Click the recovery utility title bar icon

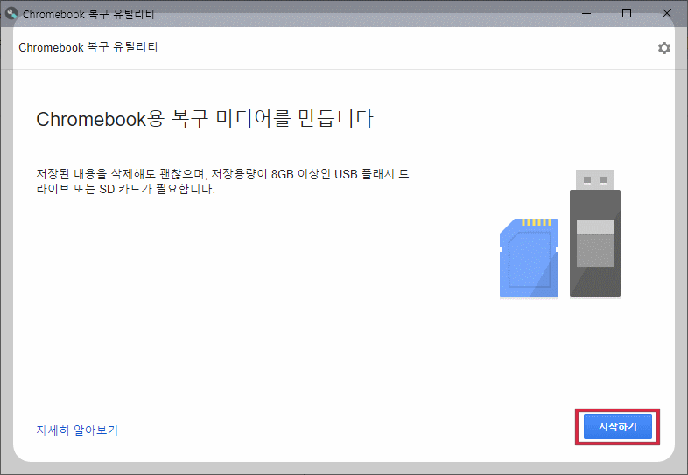pyautogui.click(x=11, y=14)
